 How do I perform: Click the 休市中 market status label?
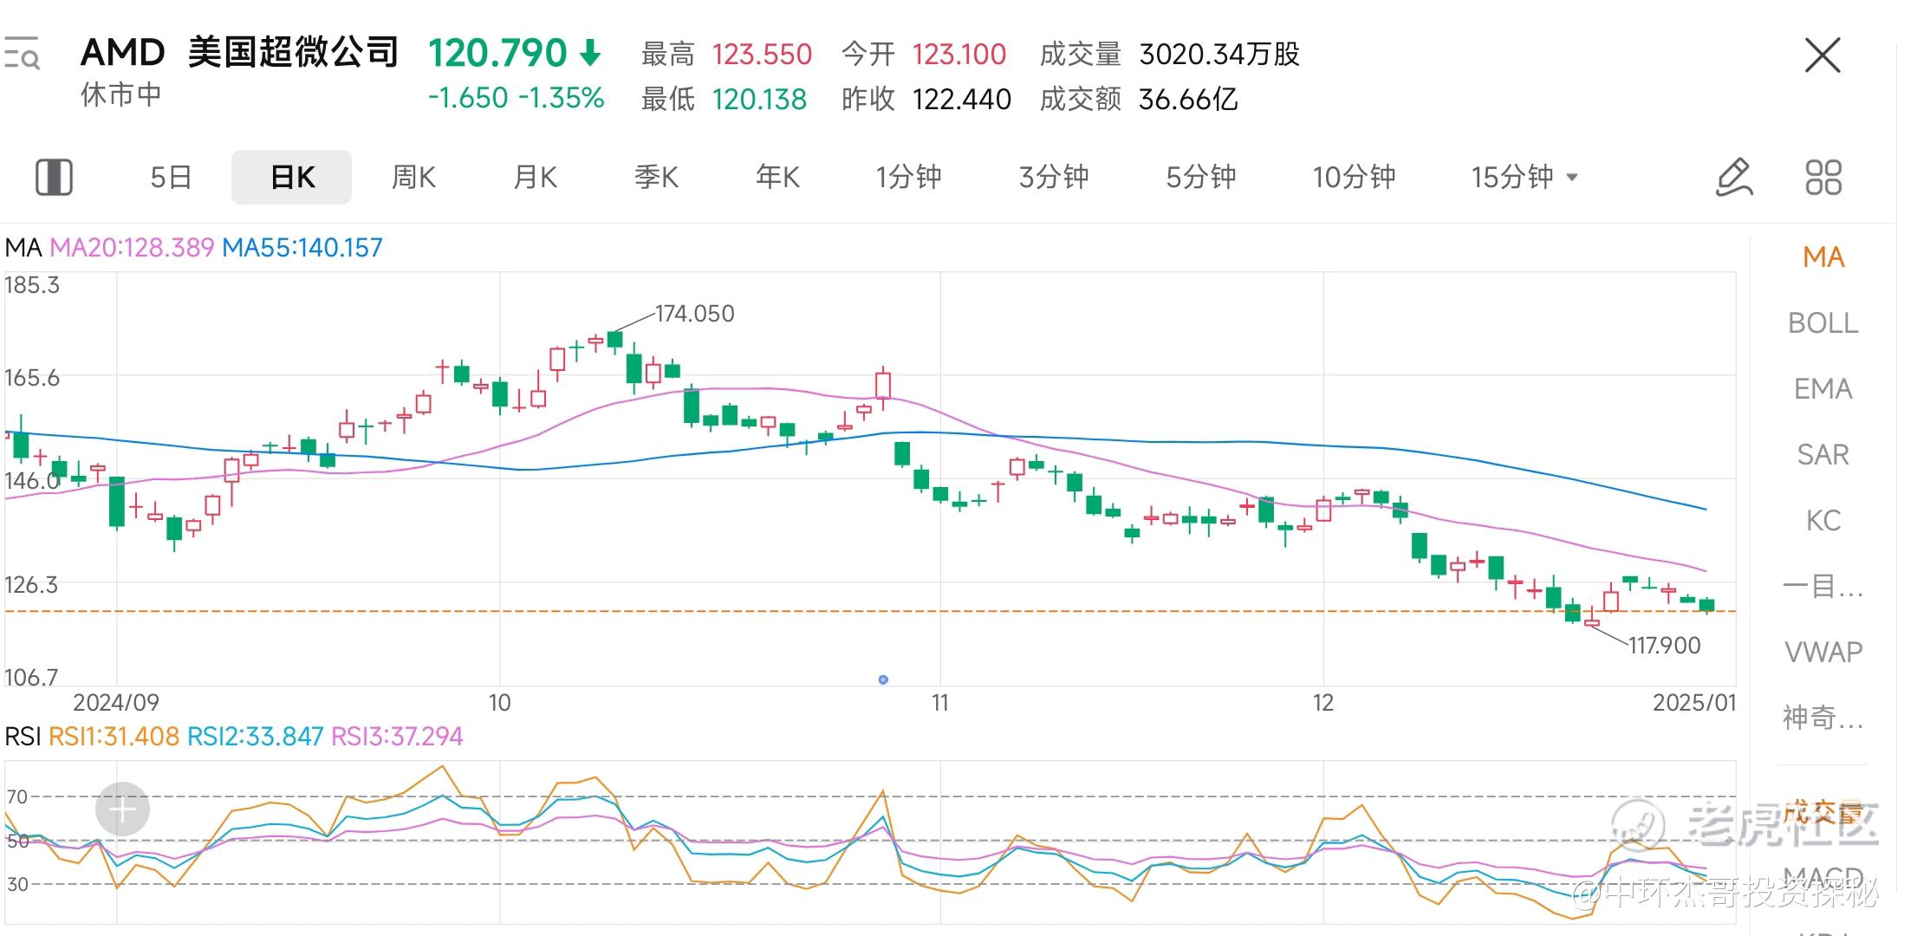[121, 94]
